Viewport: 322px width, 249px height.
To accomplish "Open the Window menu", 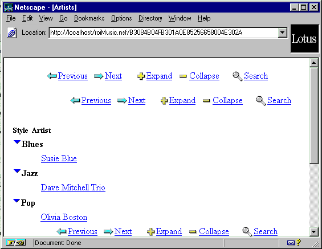I will [x=180, y=18].
